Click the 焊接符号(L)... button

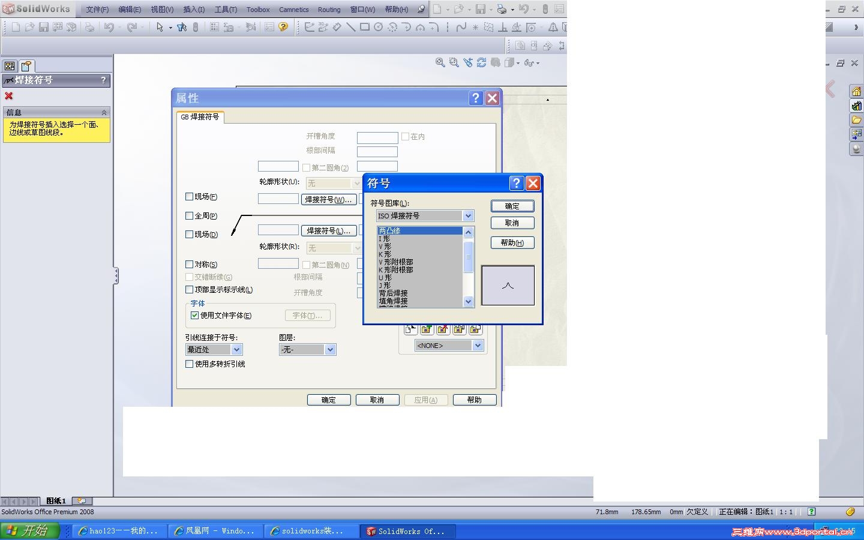coord(329,230)
